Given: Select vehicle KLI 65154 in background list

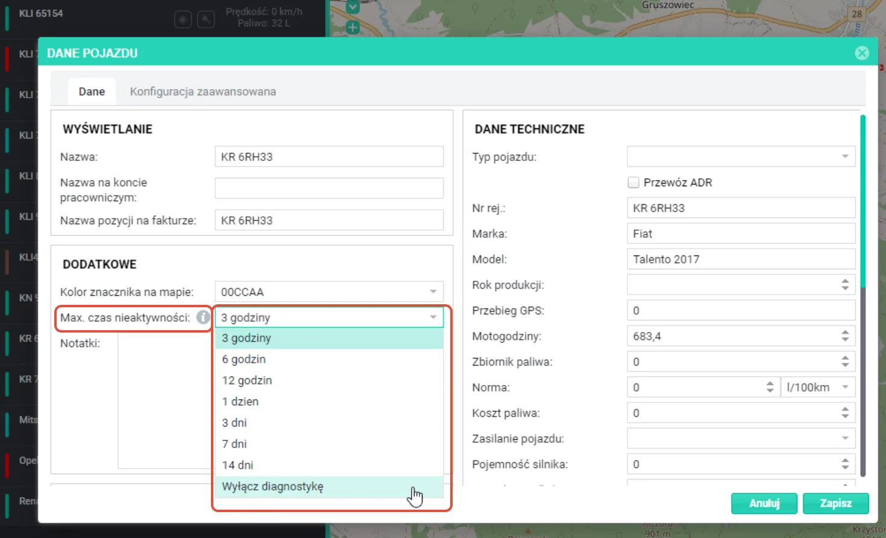Looking at the screenshot, I should click(x=41, y=13).
